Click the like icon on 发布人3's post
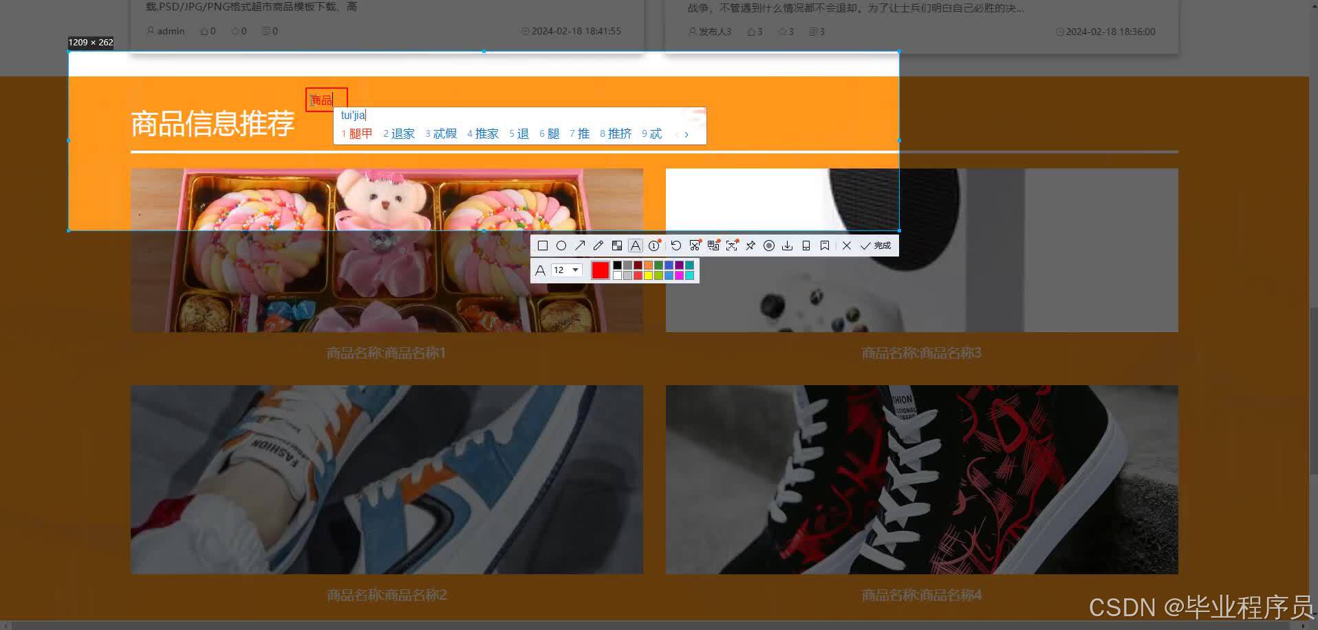The width and height of the screenshot is (1318, 630). (751, 32)
